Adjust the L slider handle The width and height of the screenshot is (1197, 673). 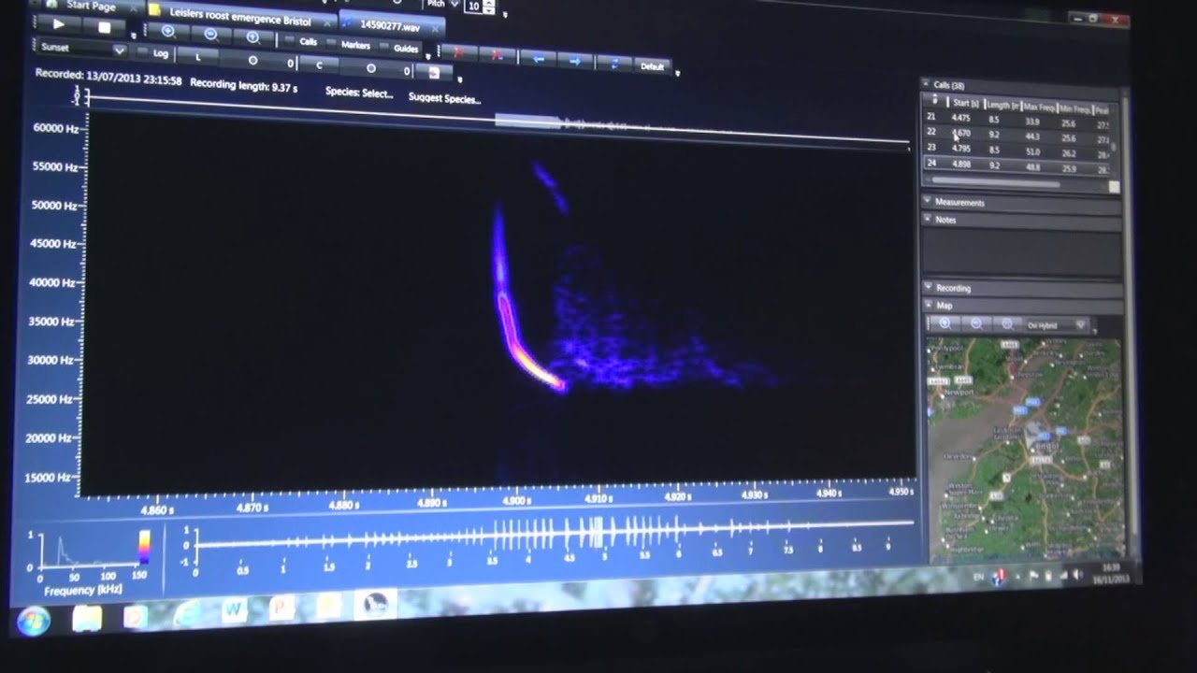[252, 61]
